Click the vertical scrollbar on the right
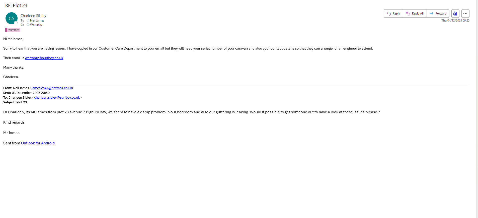 pyautogui.click(x=477, y=100)
